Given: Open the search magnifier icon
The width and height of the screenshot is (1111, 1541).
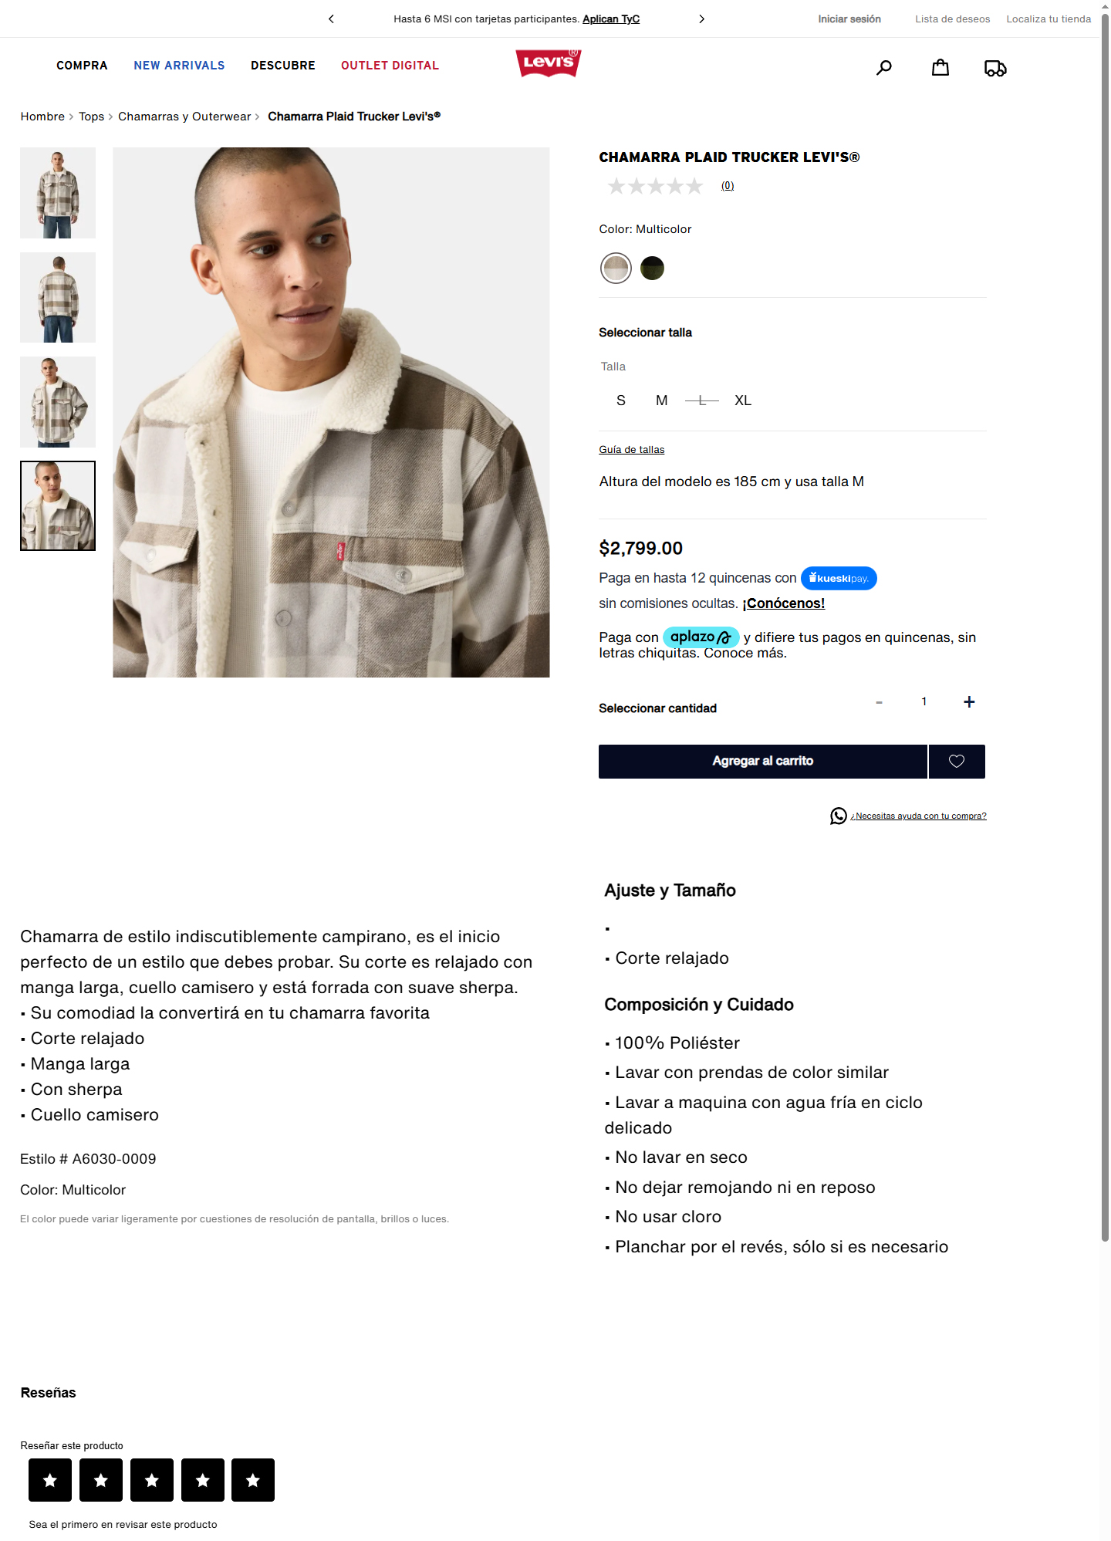Looking at the screenshot, I should coord(884,68).
